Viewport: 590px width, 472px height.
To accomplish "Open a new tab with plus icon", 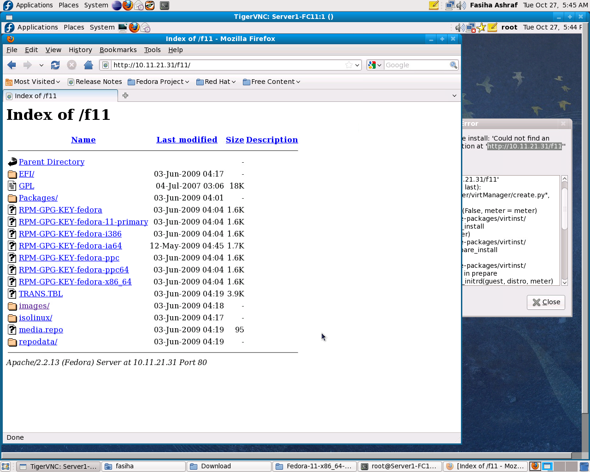I will (x=125, y=95).
